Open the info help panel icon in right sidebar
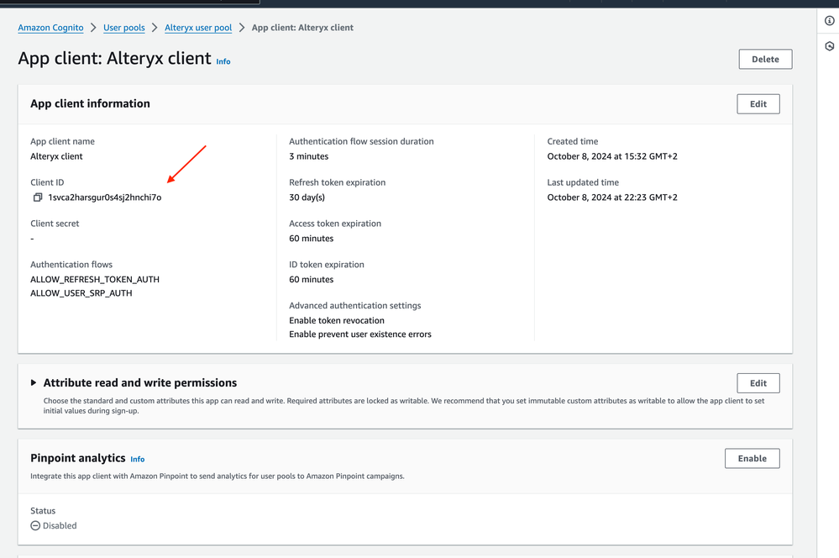Image resolution: width=839 pixels, height=558 pixels. [x=830, y=21]
